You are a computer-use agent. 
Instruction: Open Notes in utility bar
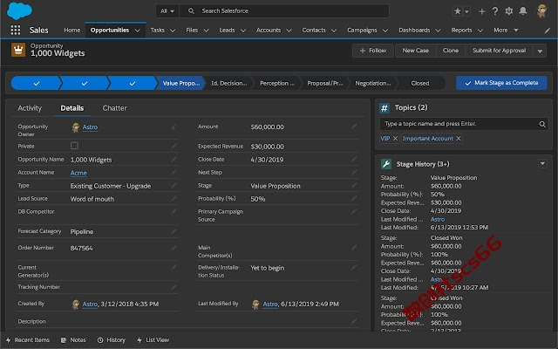pyautogui.click(x=73, y=340)
